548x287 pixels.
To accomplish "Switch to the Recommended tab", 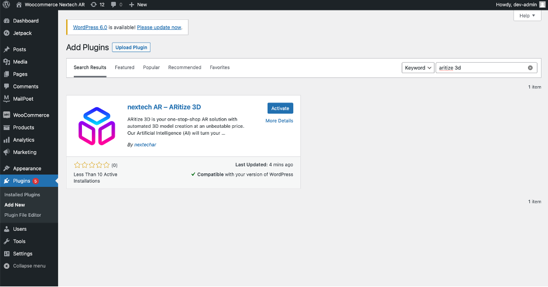I will tap(184, 67).
